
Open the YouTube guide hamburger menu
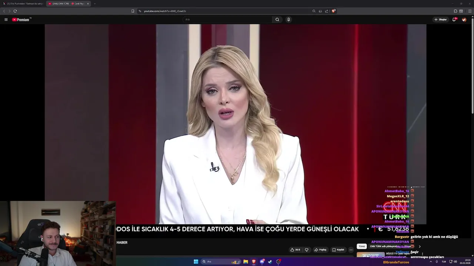pyautogui.click(x=6, y=20)
